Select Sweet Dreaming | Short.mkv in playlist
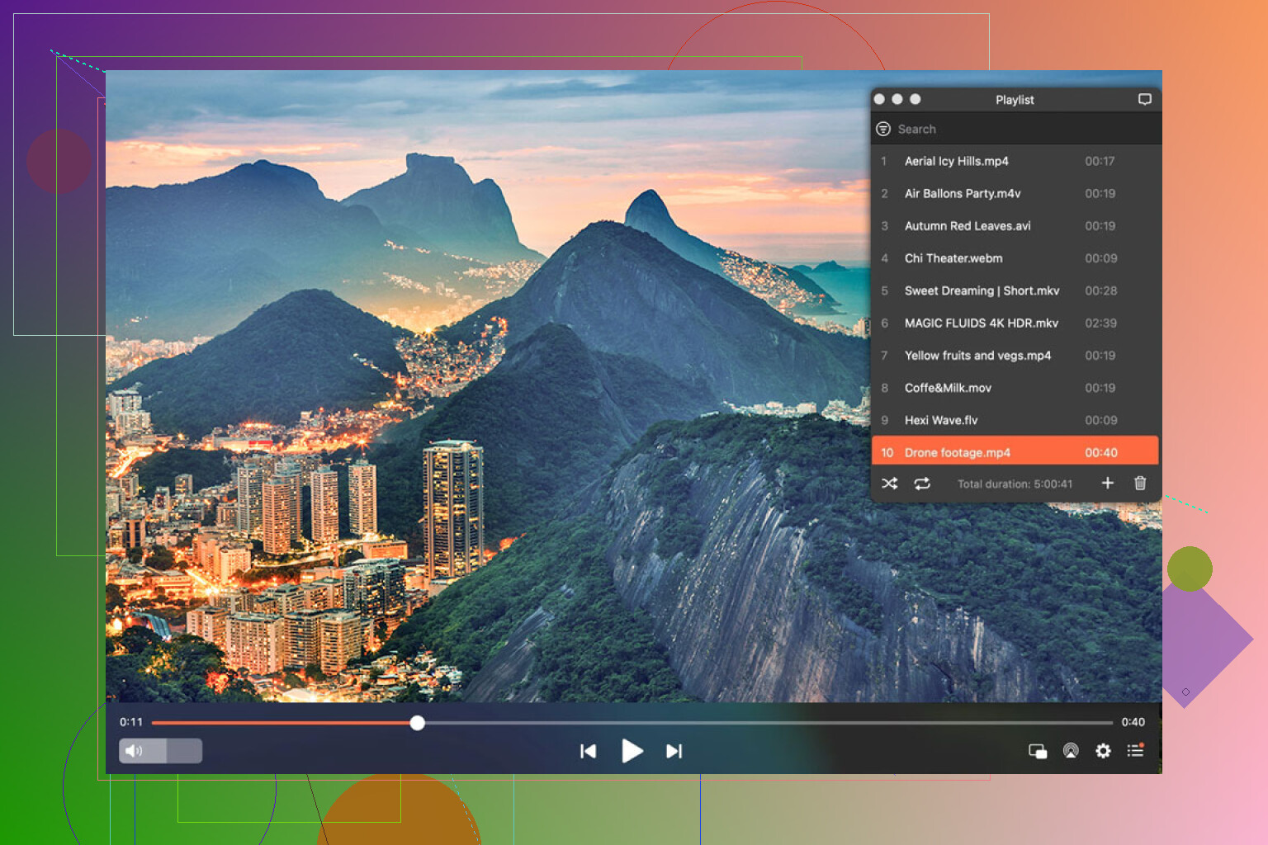Screen dimensions: 1268x845 (1015, 290)
